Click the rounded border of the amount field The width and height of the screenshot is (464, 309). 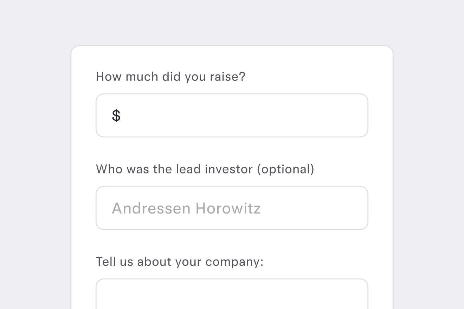tap(232, 94)
